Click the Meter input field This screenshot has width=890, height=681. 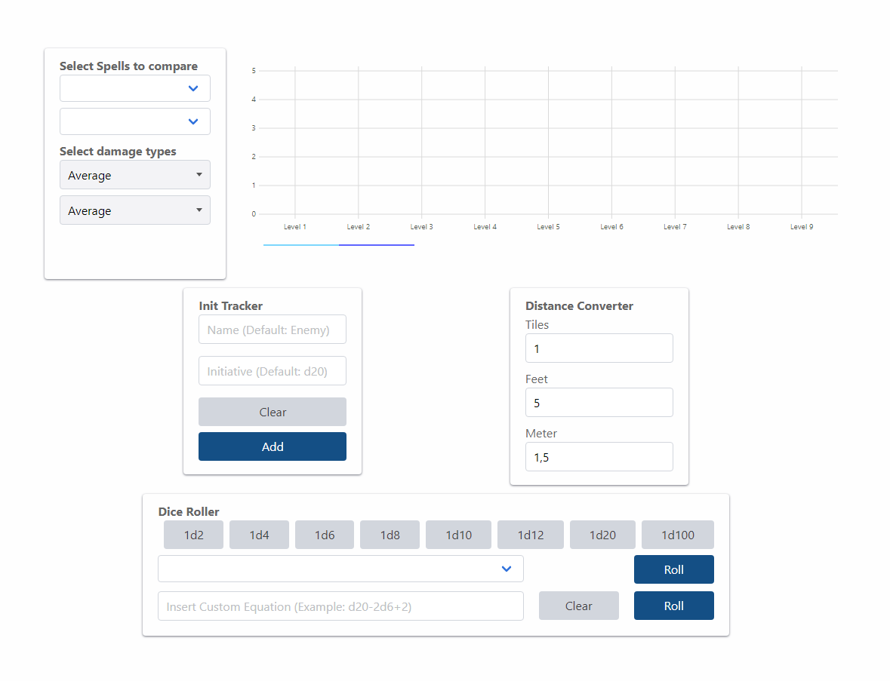(599, 457)
